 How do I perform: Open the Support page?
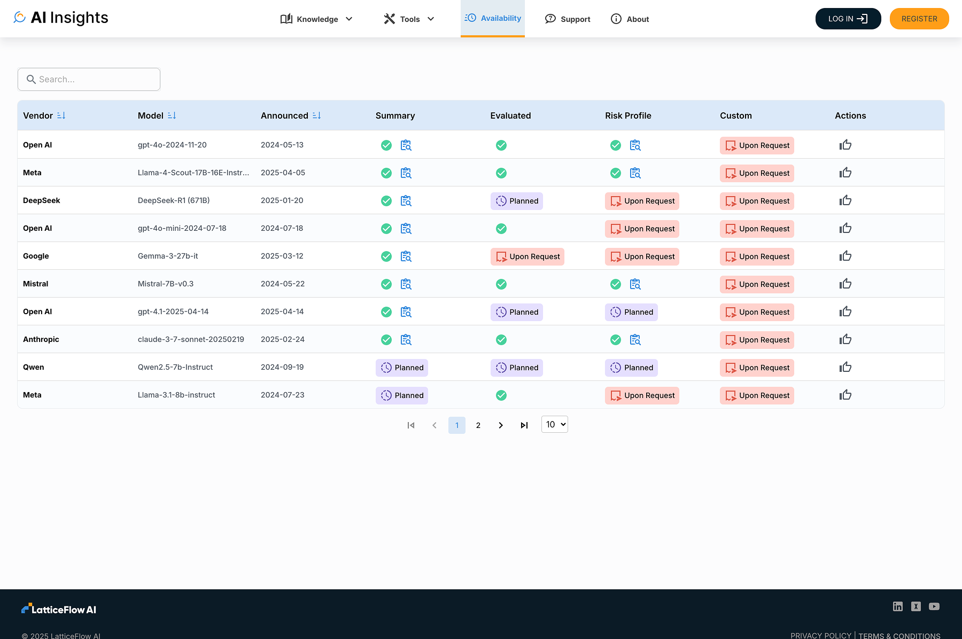pos(568,19)
